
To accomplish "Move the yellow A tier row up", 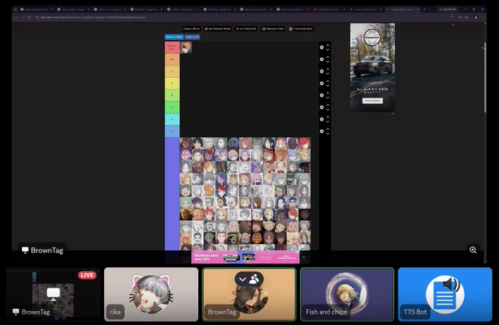I will [328, 81].
